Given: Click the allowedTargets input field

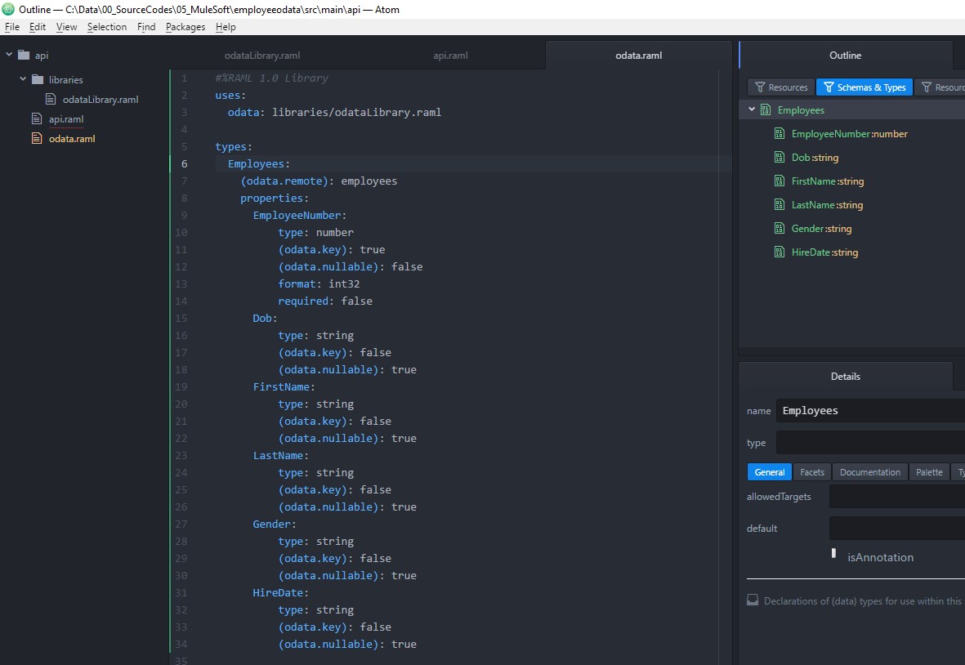Looking at the screenshot, I should [896, 497].
